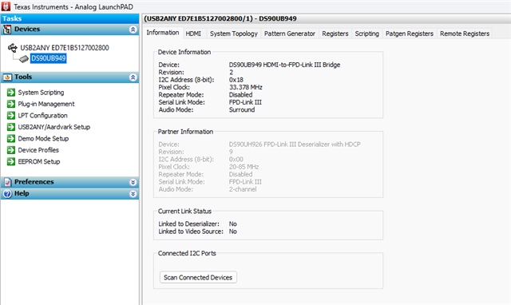Image resolution: width=511 pixels, height=305 pixels.
Task: Open the System Topology tab
Action: click(x=234, y=34)
